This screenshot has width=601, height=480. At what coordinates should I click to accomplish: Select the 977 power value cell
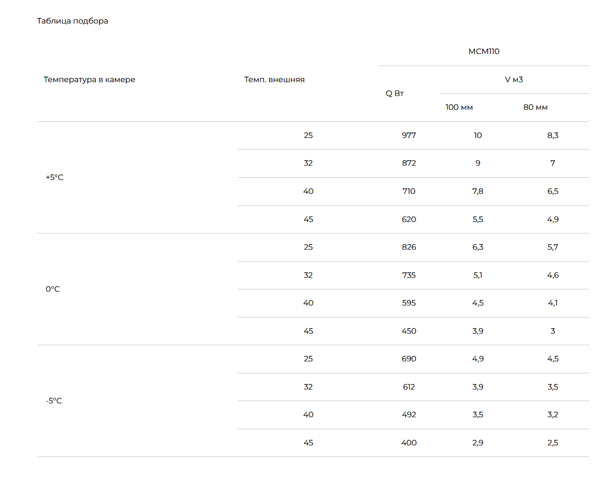[409, 135]
